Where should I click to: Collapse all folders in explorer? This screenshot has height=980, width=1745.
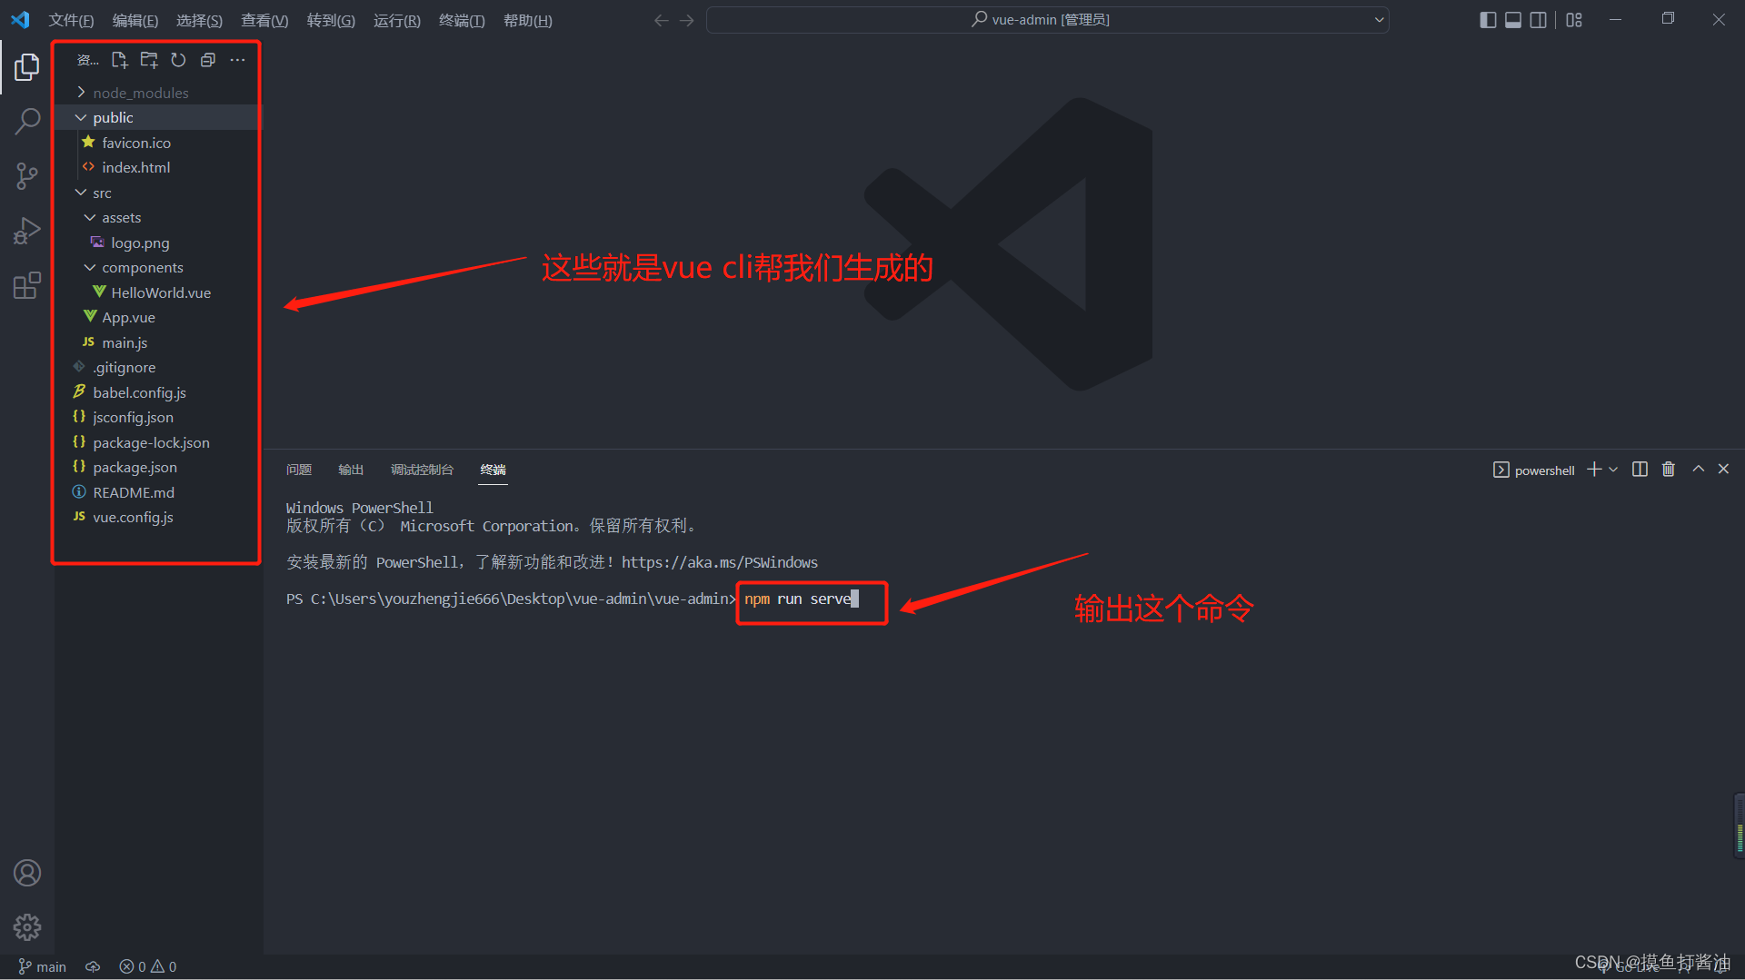tap(208, 60)
